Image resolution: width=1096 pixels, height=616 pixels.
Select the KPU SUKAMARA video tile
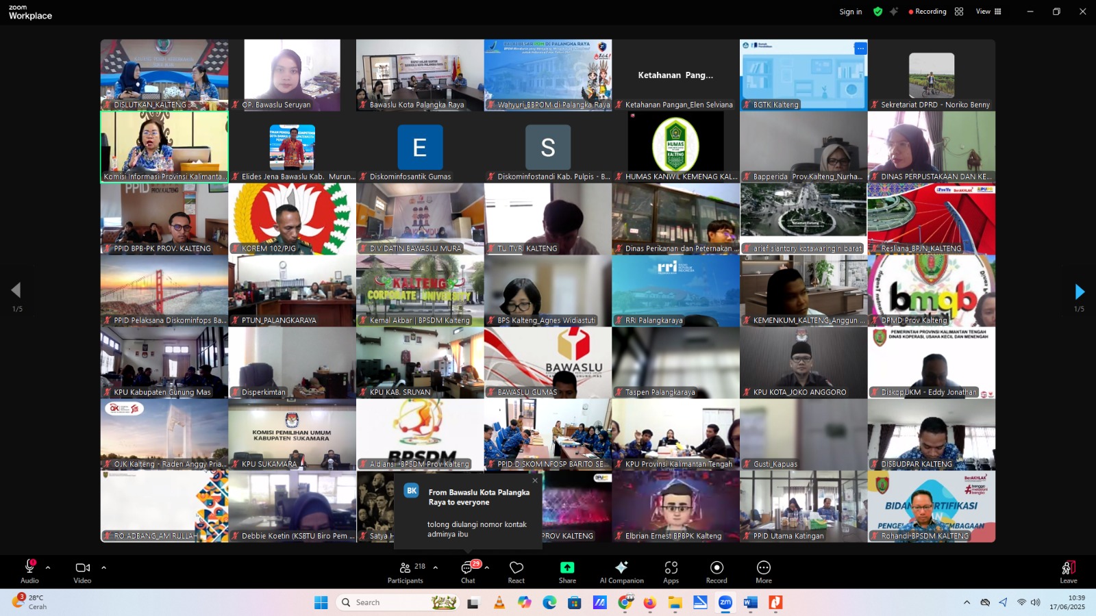point(292,435)
